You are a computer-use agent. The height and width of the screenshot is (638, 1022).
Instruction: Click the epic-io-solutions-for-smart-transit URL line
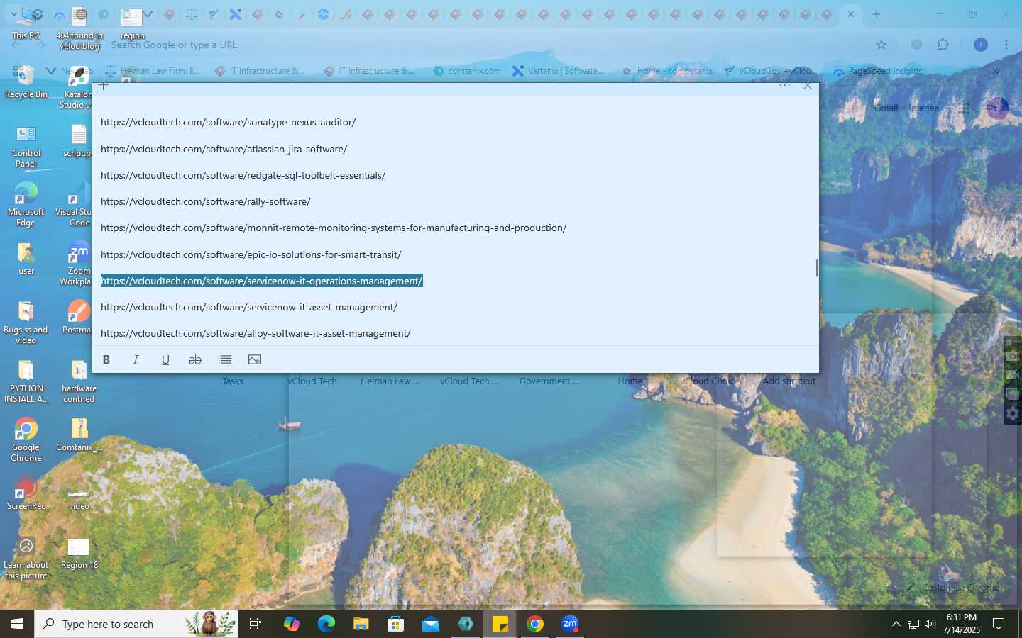pyautogui.click(x=251, y=254)
